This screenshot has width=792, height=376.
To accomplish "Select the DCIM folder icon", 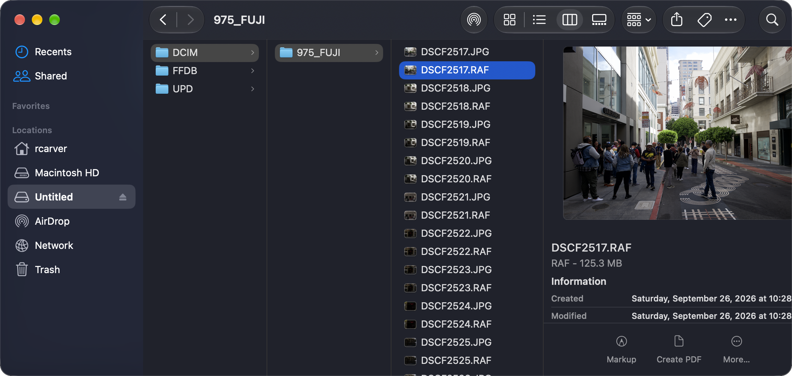I will click(x=162, y=53).
